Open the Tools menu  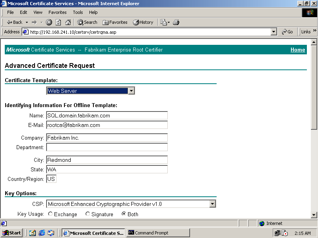point(78,12)
